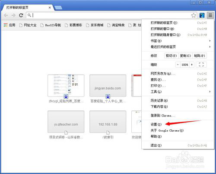Close the 打开新的标签页 tab

(x=50, y=7)
